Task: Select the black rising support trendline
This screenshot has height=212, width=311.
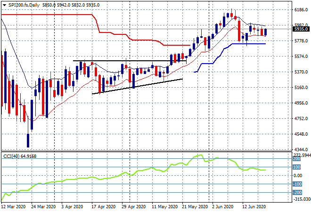Action: point(137,87)
